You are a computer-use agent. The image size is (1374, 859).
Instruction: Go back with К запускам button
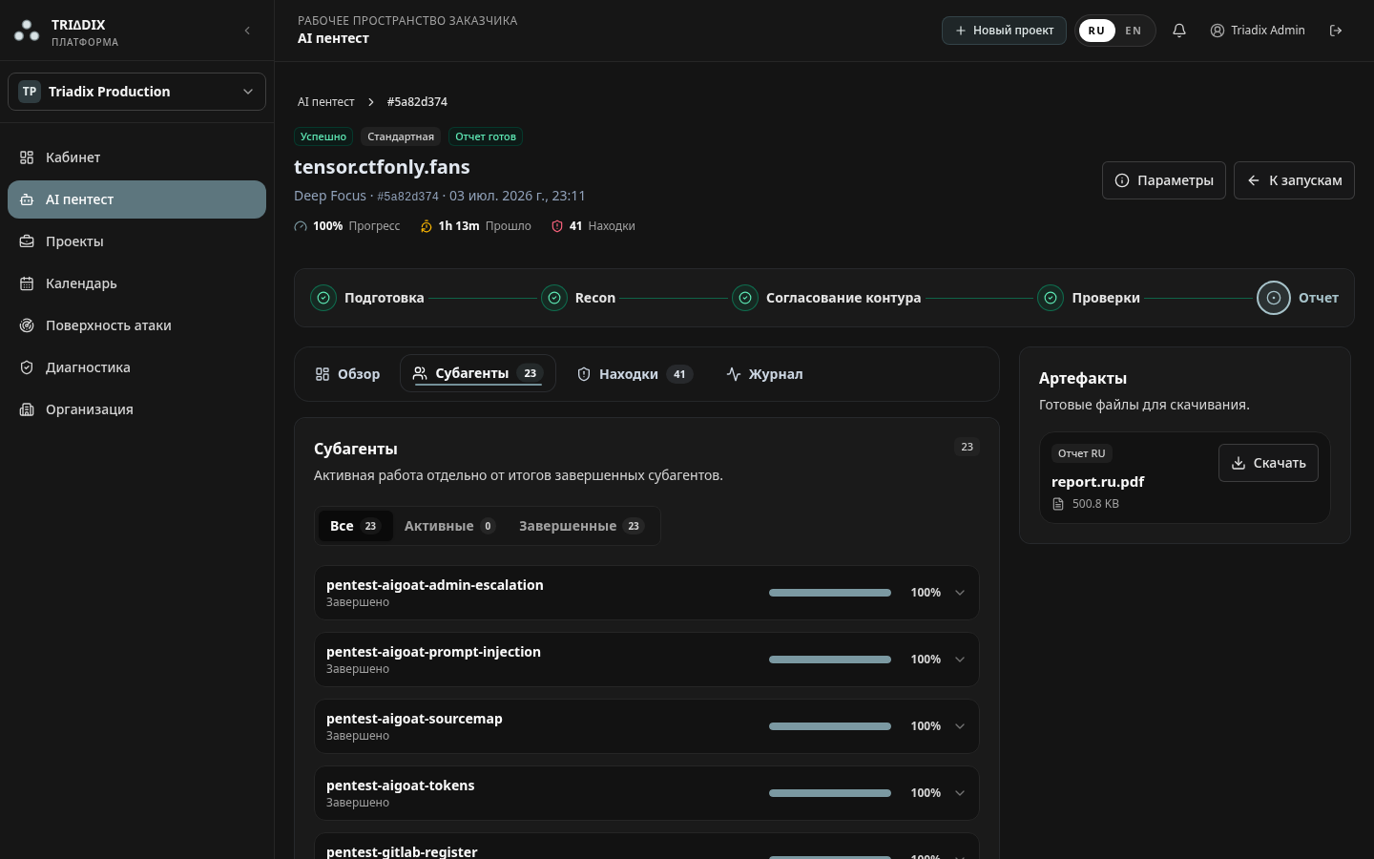pyautogui.click(x=1294, y=180)
